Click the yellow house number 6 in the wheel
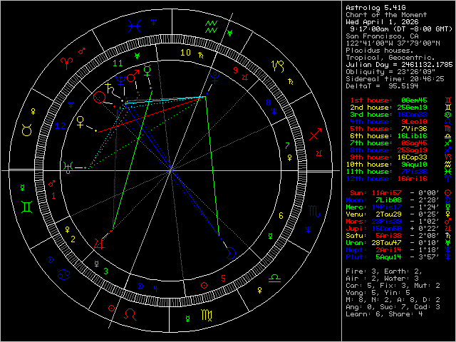This screenshot has height=342, width=456. pos(281,215)
